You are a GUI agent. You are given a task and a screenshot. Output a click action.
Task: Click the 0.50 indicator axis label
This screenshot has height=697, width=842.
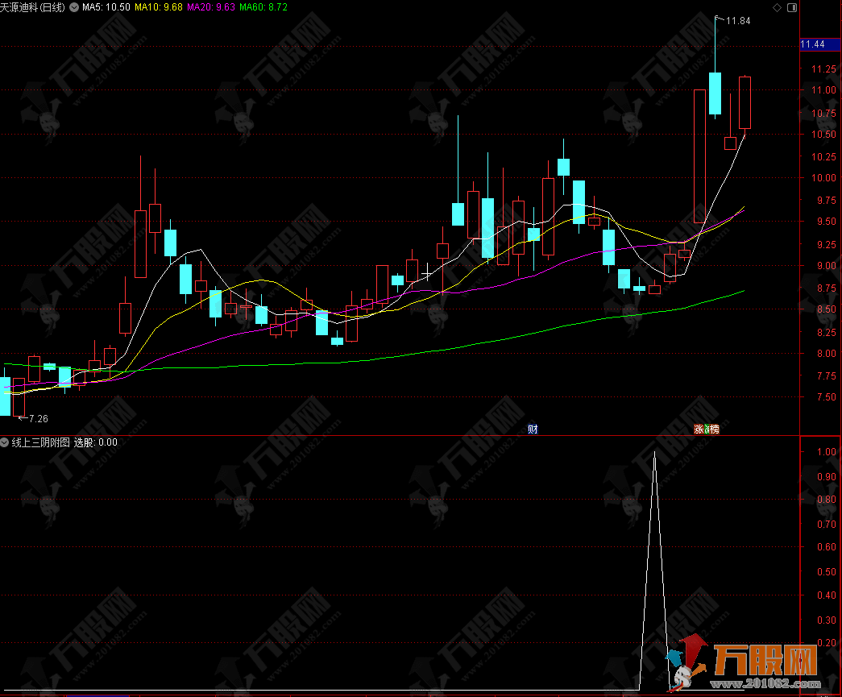tap(826, 572)
